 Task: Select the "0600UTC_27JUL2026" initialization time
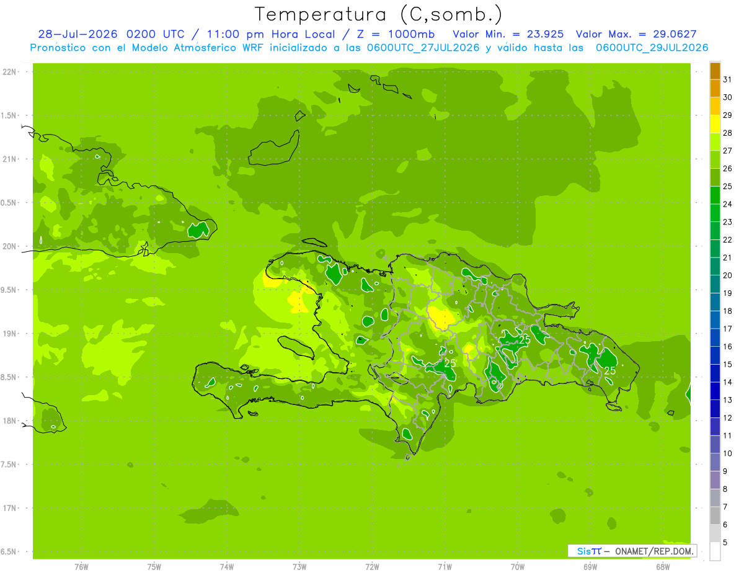coord(421,48)
